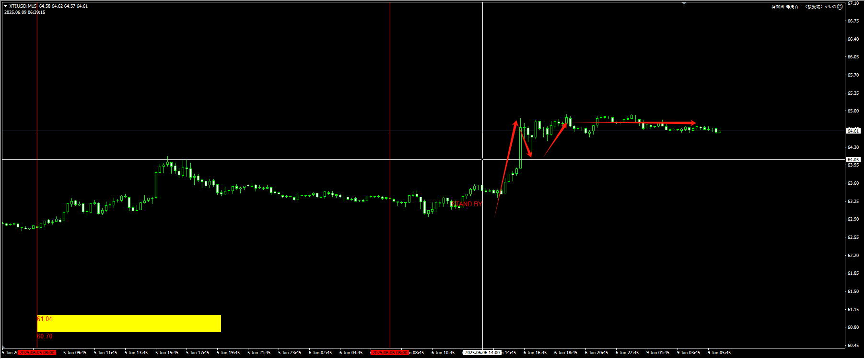The image size is (865, 359).
Task: Click the chart shift triangle marker
Action: pyautogui.click(x=684, y=3)
